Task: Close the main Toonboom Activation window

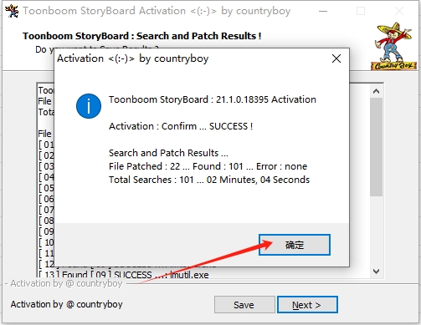Action: pyautogui.click(x=399, y=11)
